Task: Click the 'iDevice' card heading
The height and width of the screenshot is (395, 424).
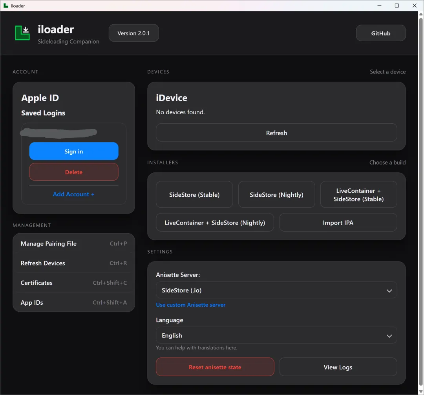Action: coord(172,98)
